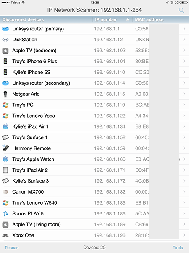Click the Canon MX700 printer icon
The width and height of the screenshot is (189, 253).
click(5, 192)
